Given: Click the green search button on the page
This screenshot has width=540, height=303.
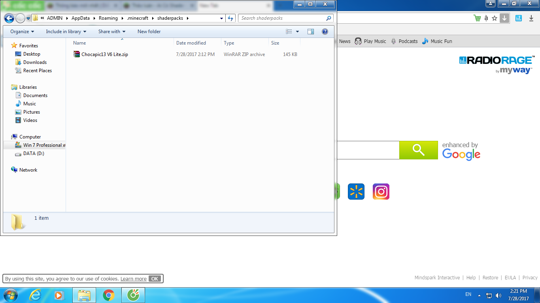Looking at the screenshot, I should tap(419, 150).
